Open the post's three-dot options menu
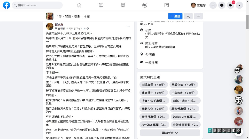Screen dimensions: 249x139 [x=128, y=26]
